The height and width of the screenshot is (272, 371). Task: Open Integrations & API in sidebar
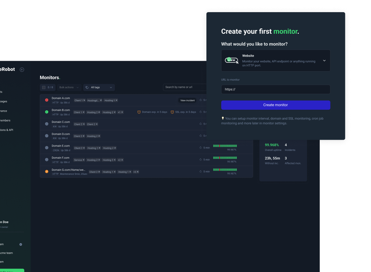(7, 130)
